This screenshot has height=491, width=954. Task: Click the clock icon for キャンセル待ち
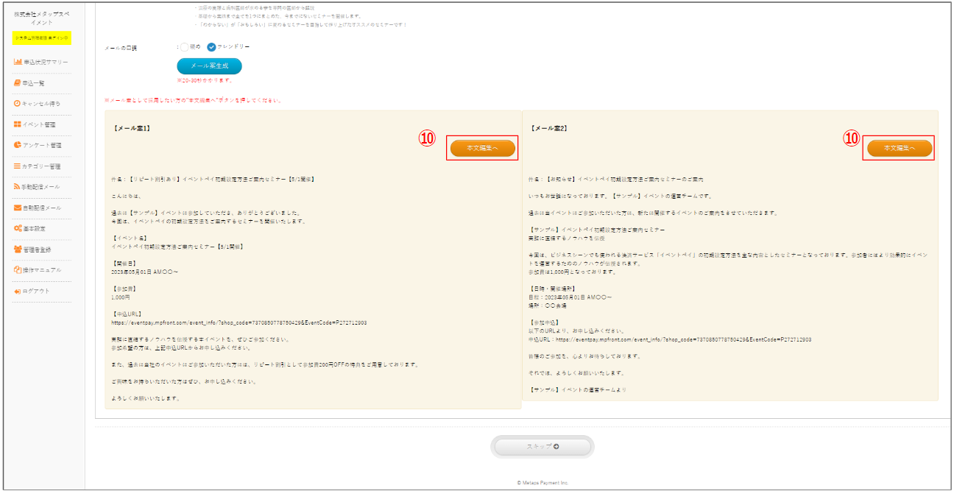click(x=18, y=104)
